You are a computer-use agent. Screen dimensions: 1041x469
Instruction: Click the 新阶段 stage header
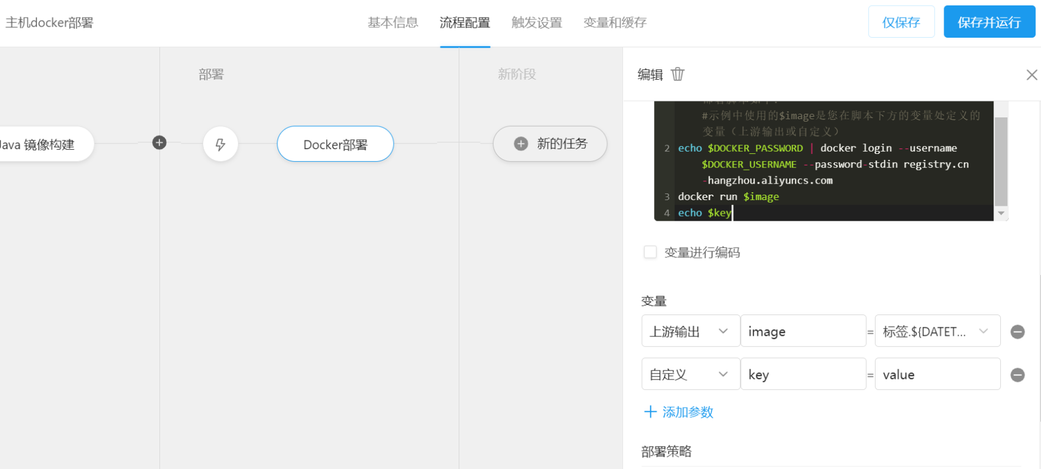point(517,74)
